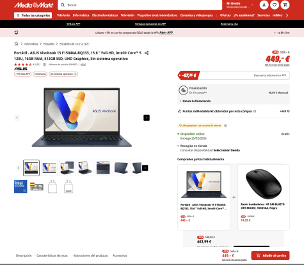304x265 pixels.
Task: Open the user account icon
Action: [264, 5]
